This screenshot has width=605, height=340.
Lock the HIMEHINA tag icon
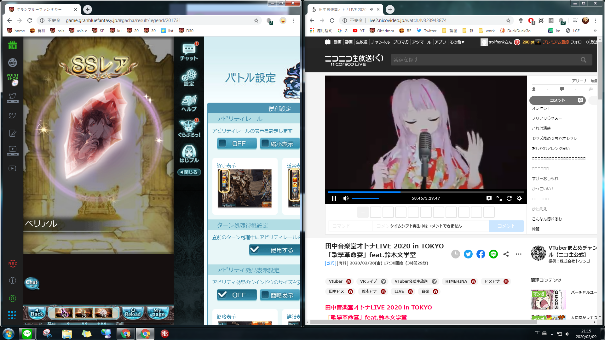click(x=473, y=281)
